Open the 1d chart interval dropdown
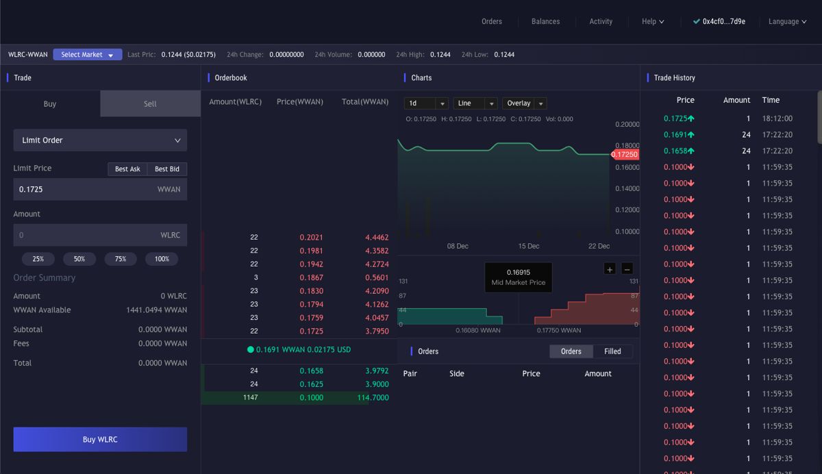Viewport: 822px width, 474px height. pos(426,103)
